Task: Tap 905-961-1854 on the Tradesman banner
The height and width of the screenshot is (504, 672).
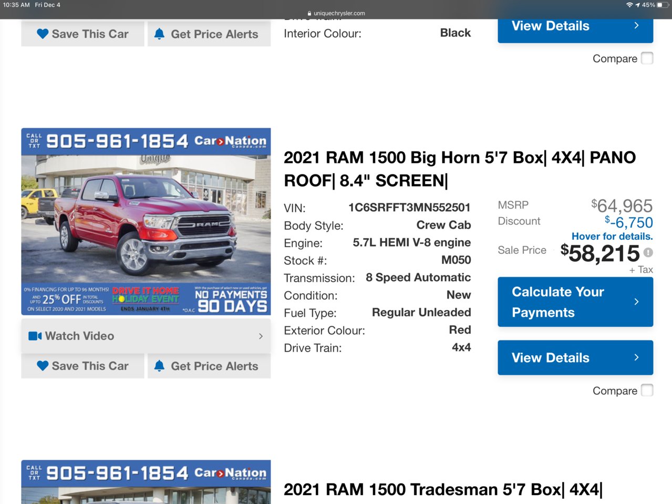Action: coord(117,473)
